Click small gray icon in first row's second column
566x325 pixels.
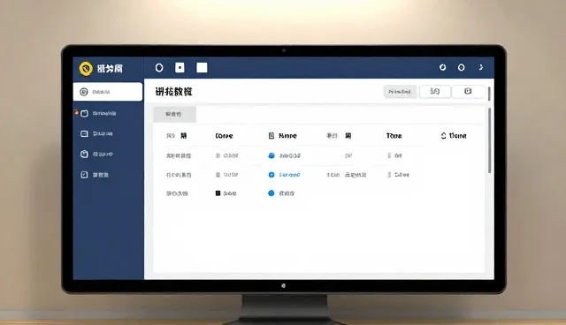pyautogui.click(x=218, y=155)
